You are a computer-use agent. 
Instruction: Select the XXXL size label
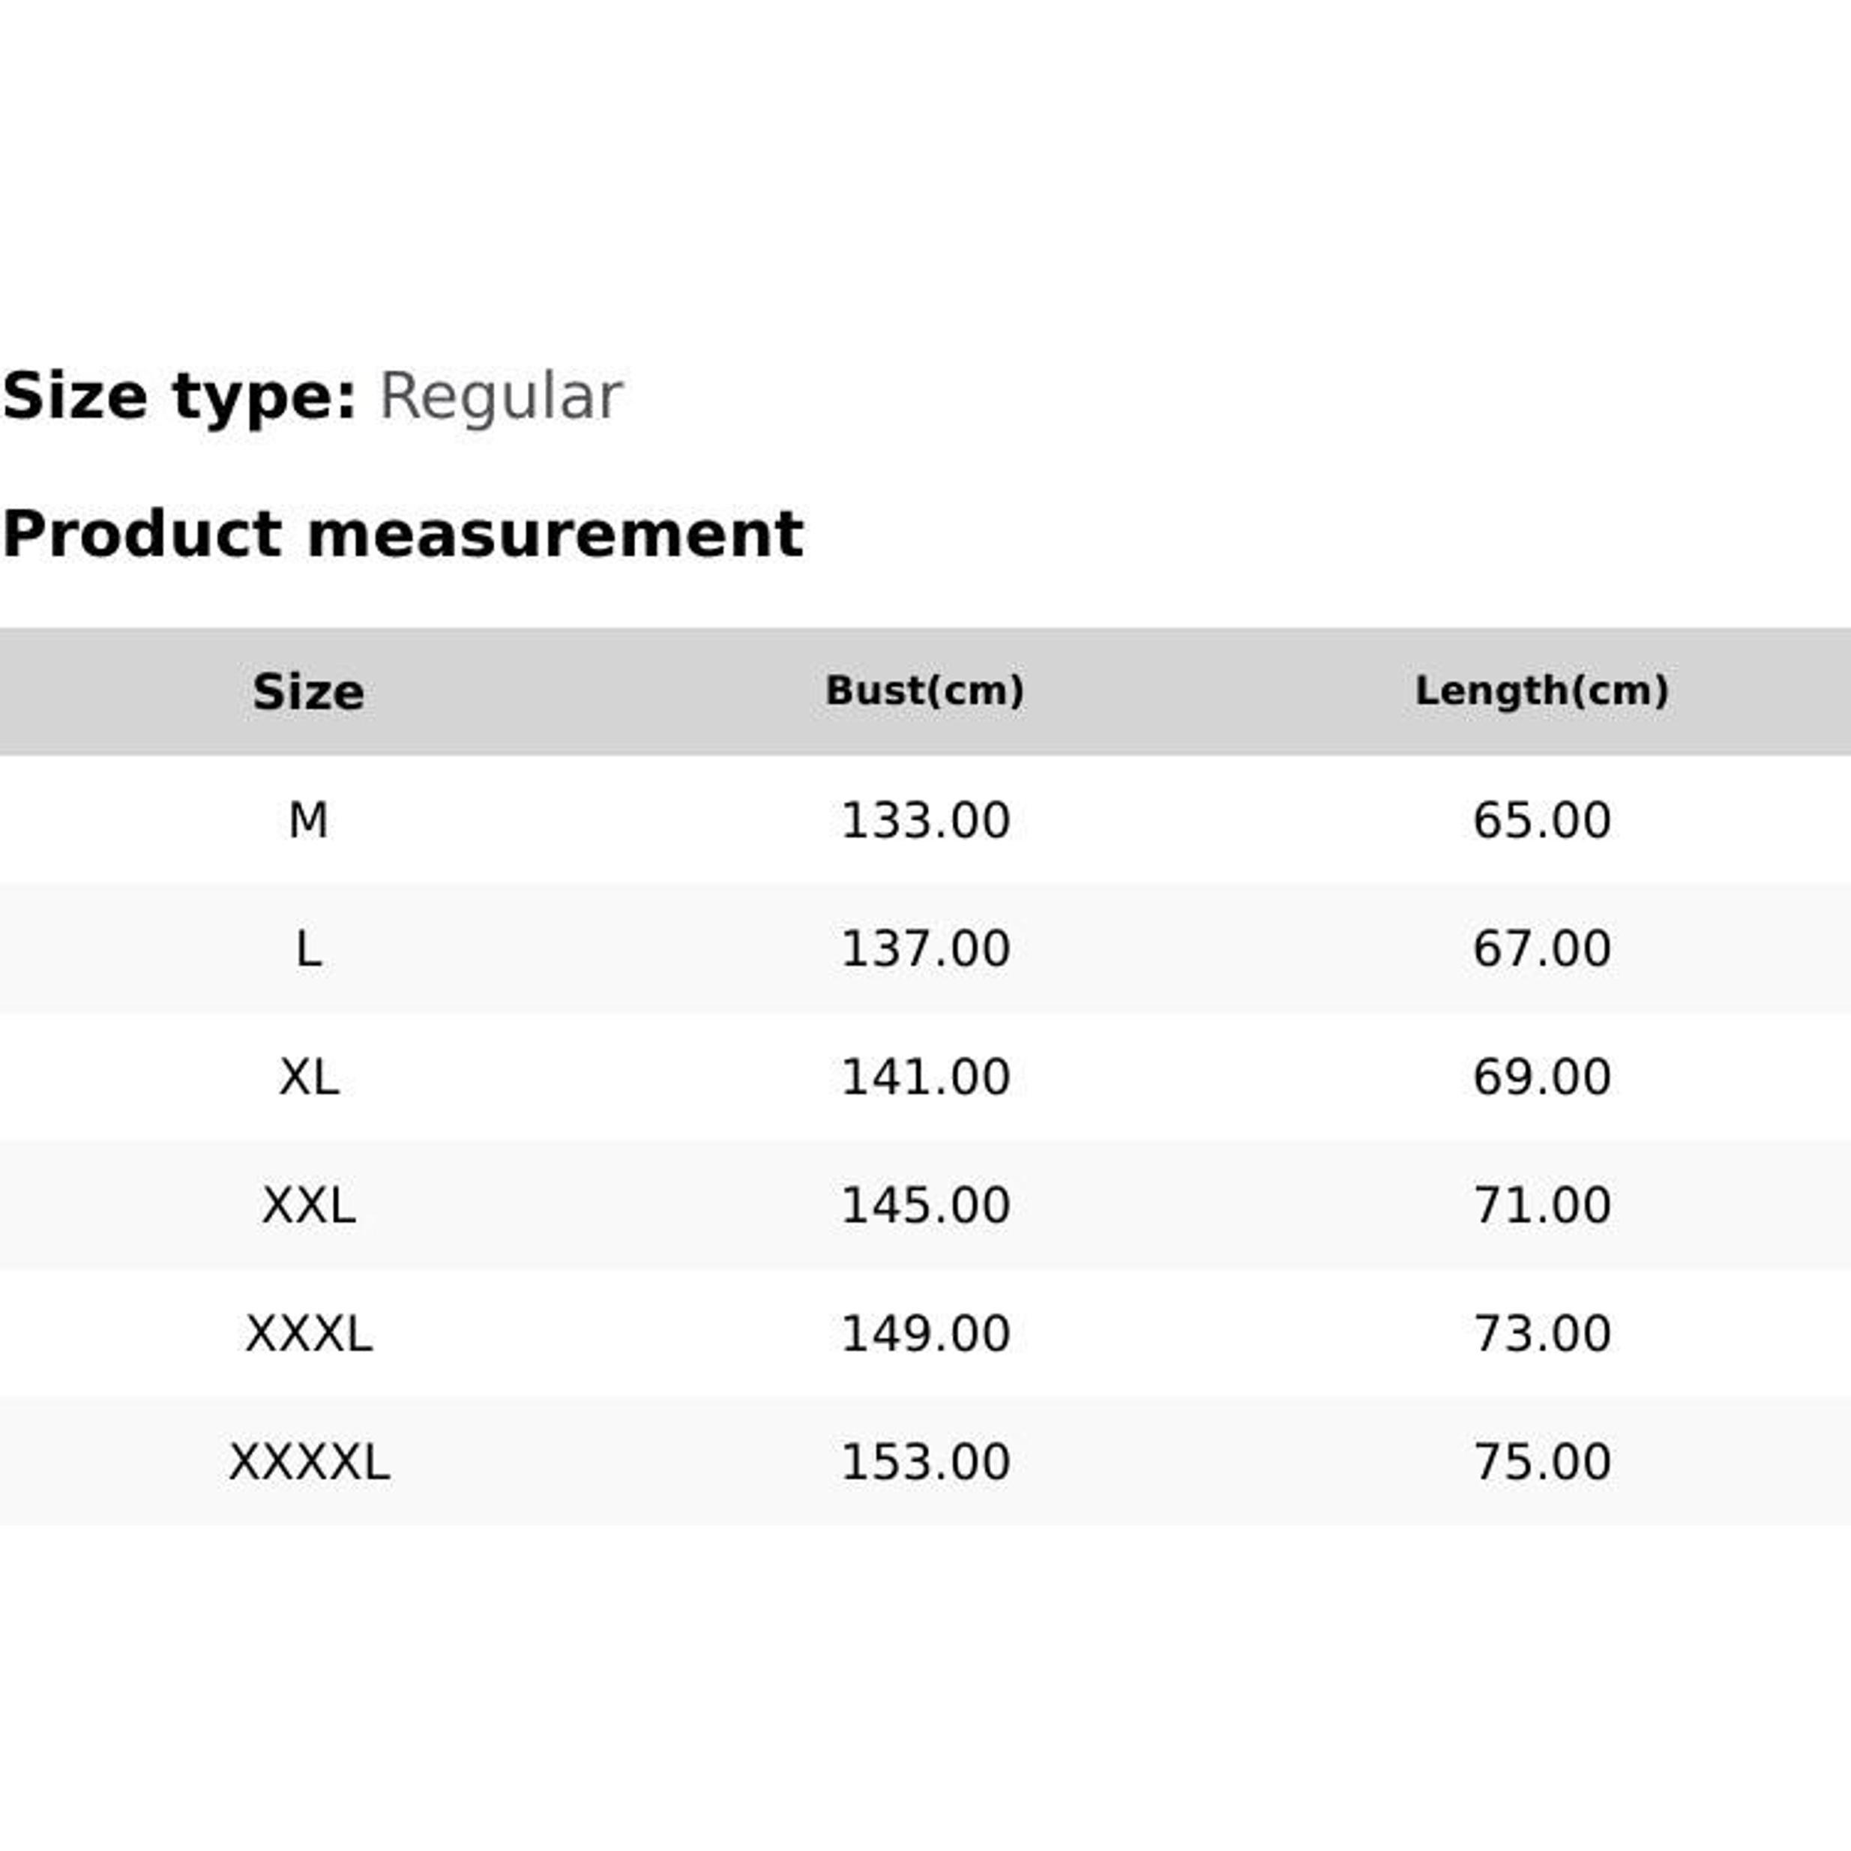[307, 1334]
